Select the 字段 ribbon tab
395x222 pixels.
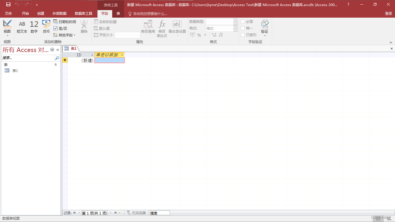click(105, 14)
